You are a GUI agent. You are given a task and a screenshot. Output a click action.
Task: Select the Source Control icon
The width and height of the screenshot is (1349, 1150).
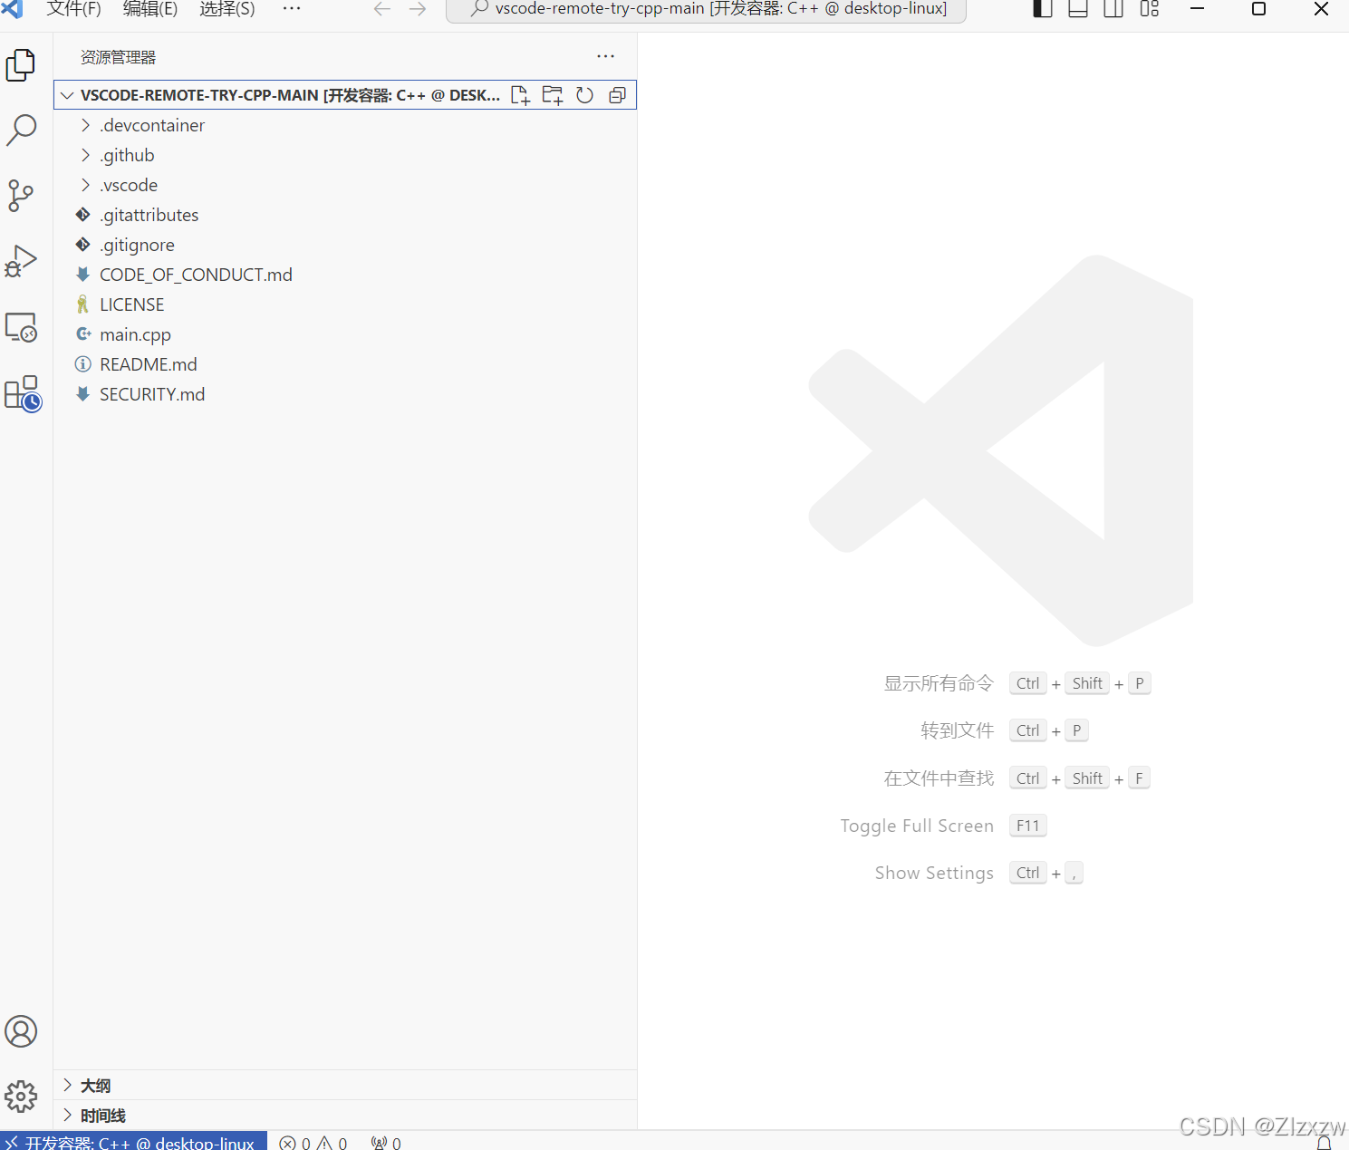click(22, 196)
